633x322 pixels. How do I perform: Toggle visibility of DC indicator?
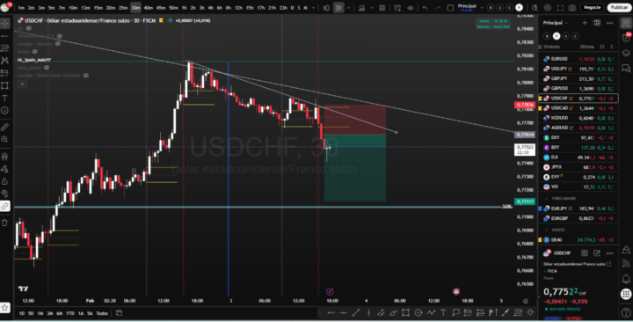click(x=29, y=28)
